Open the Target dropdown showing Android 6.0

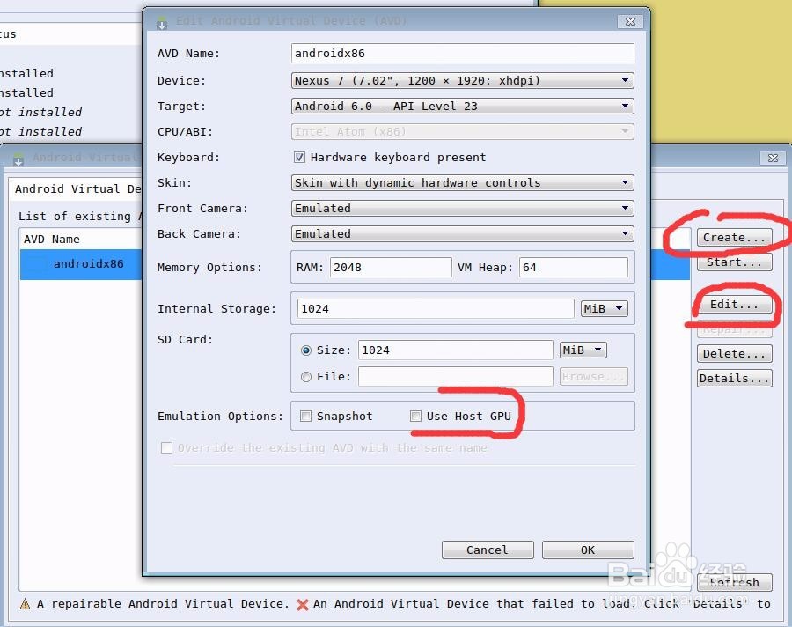tap(463, 107)
